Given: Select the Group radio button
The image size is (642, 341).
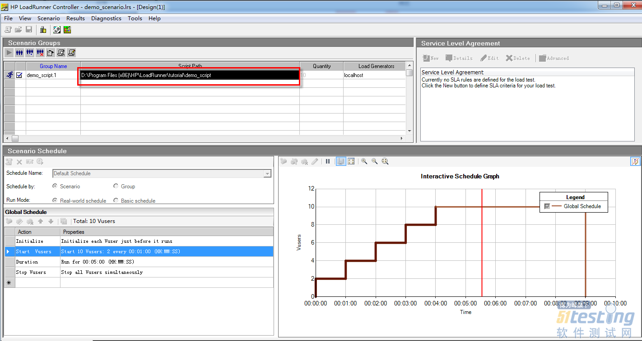Looking at the screenshot, I should 116,186.
